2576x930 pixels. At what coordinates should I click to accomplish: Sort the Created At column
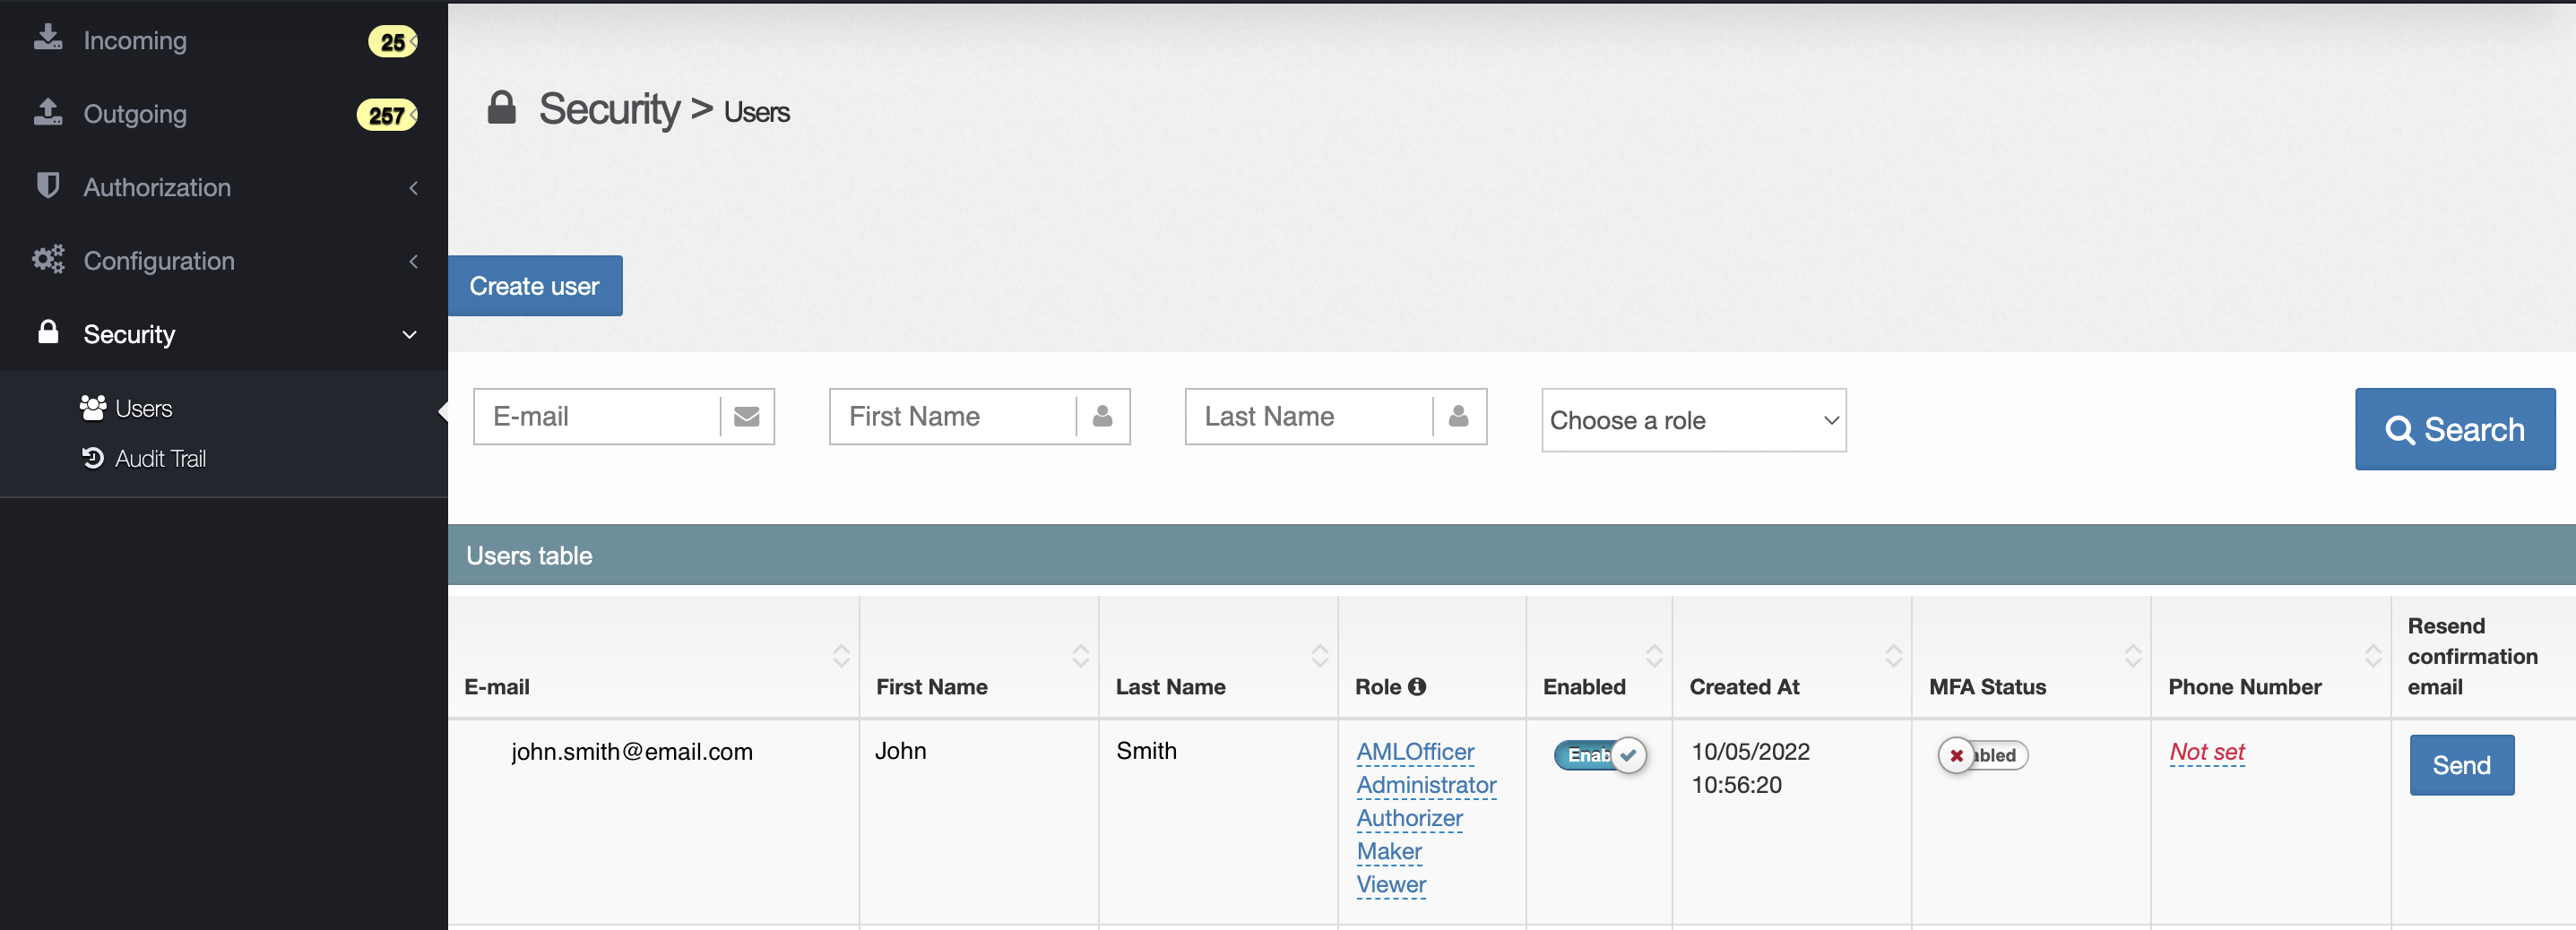pyautogui.click(x=1894, y=656)
